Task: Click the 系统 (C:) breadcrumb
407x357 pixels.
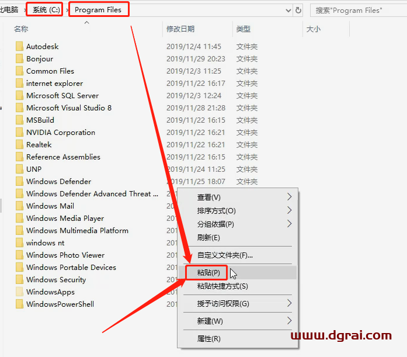Action: pyautogui.click(x=44, y=10)
